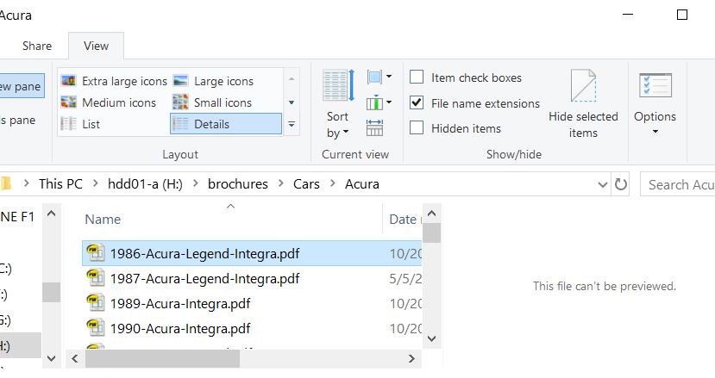This screenshot has height=378, width=715.
Task: Select the View ribbon tab
Action: [96, 46]
